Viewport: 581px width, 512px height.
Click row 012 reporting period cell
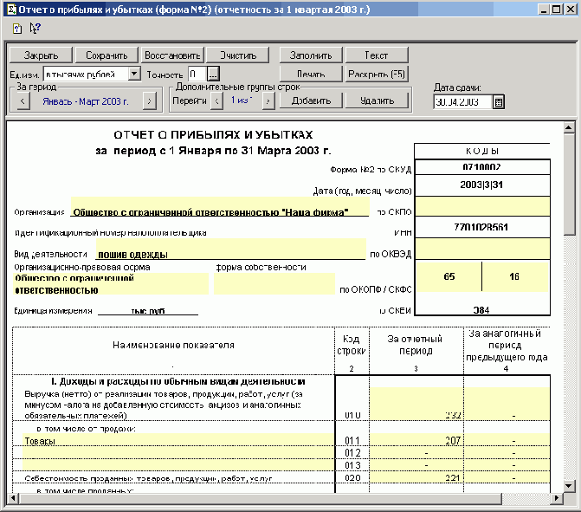[x=416, y=453]
